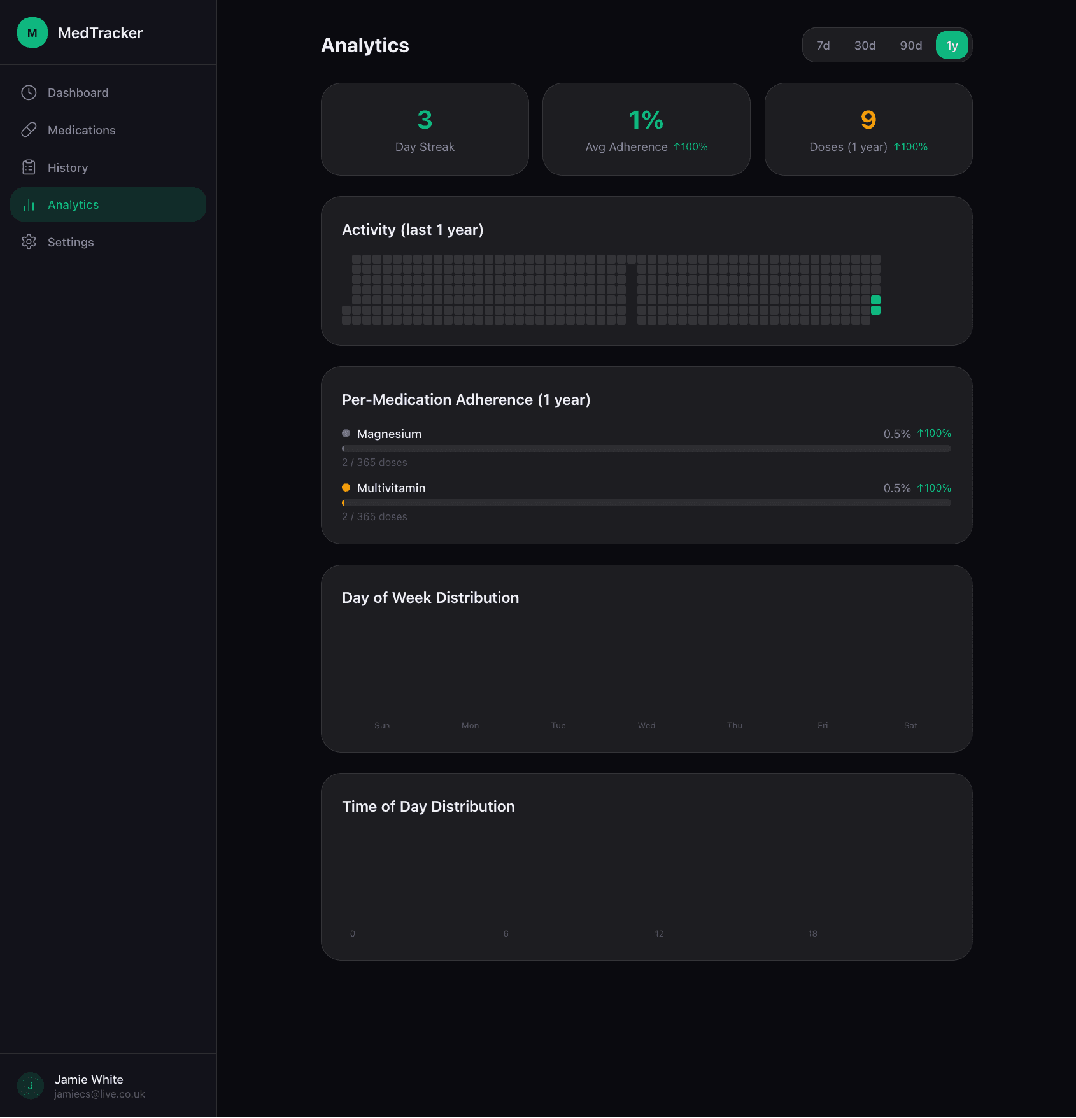
Task: Open Dashboard using the clock icon
Action: coord(29,92)
